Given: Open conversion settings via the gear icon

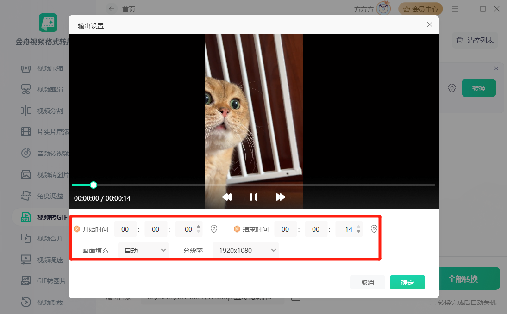Looking at the screenshot, I should click(x=451, y=87).
